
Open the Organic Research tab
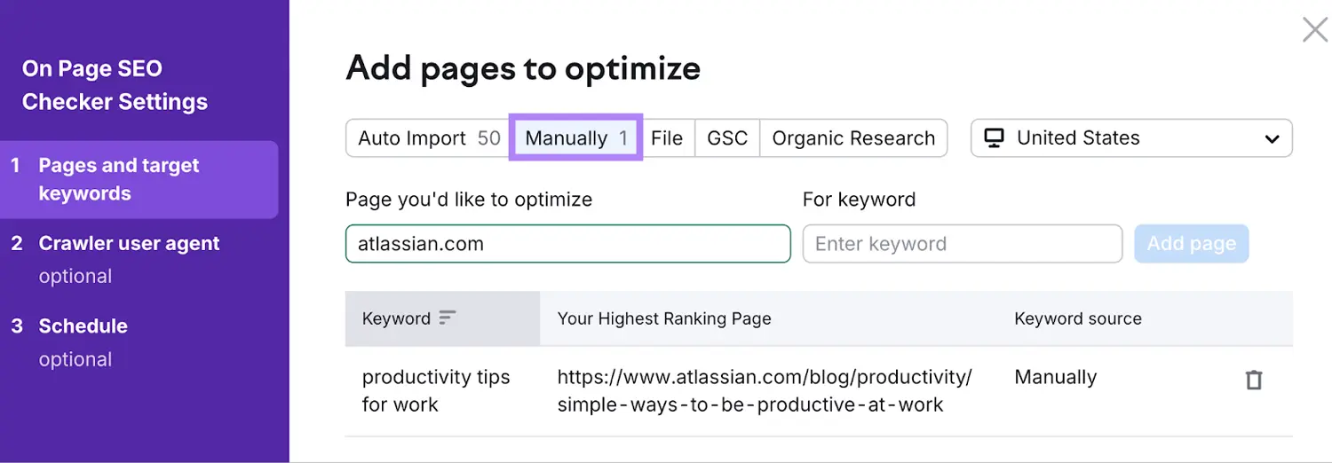coord(852,138)
